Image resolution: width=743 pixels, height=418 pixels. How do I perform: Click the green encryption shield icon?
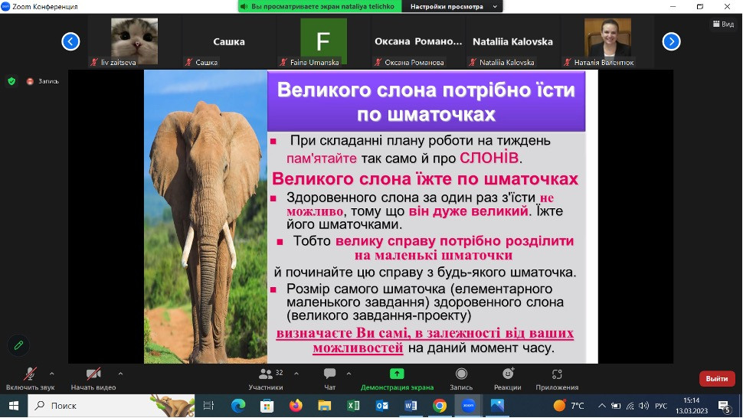(x=11, y=81)
